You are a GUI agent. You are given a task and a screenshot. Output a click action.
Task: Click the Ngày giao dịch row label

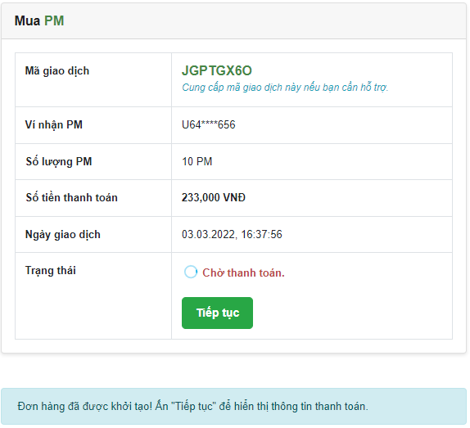pos(63,235)
